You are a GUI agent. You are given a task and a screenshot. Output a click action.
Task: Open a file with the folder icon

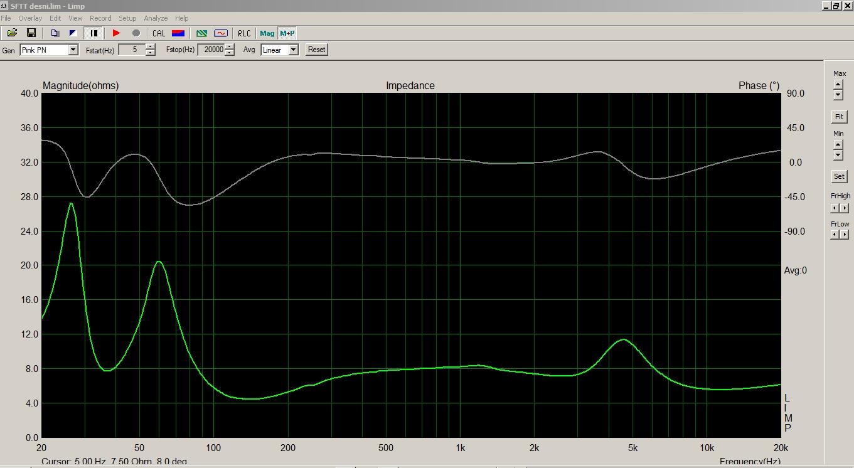[x=12, y=33]
